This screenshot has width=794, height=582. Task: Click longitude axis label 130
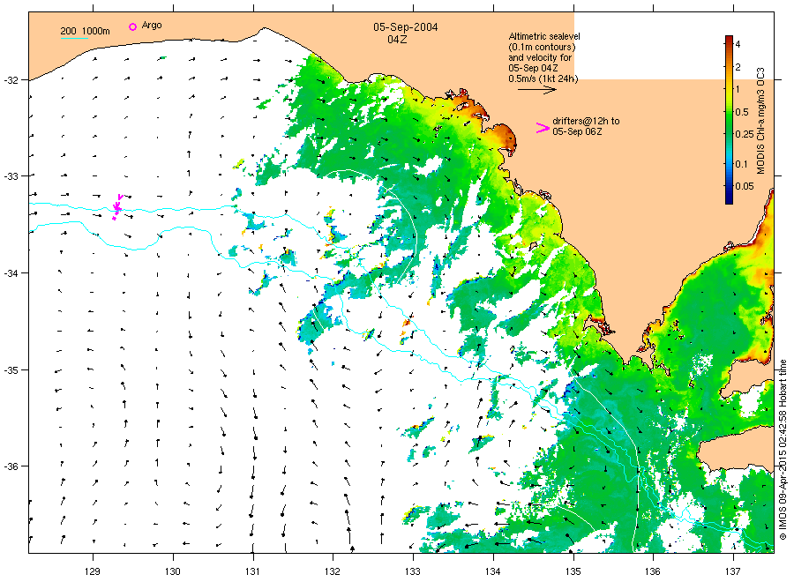173,571
